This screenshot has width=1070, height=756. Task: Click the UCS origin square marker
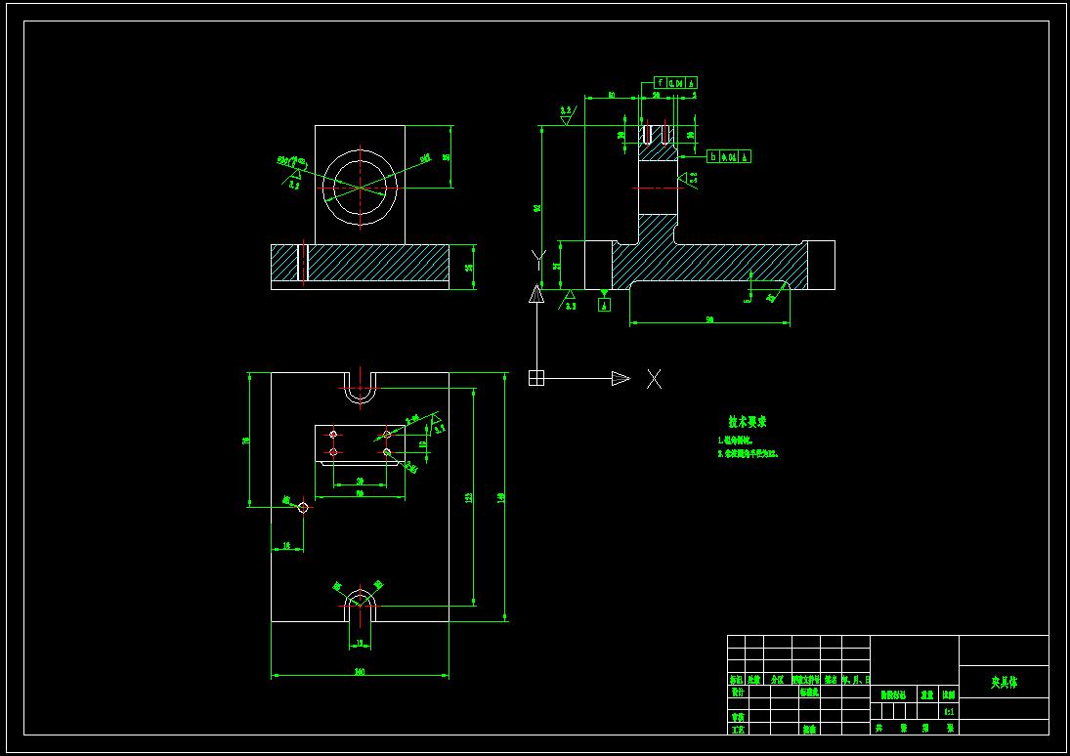[536, 378]
